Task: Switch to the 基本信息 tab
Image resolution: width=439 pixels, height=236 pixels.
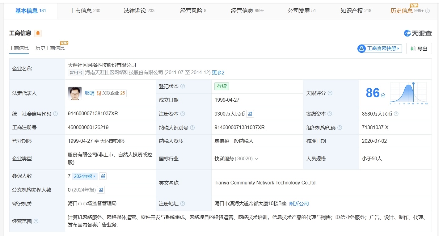Action: click(x=31, y=11)
